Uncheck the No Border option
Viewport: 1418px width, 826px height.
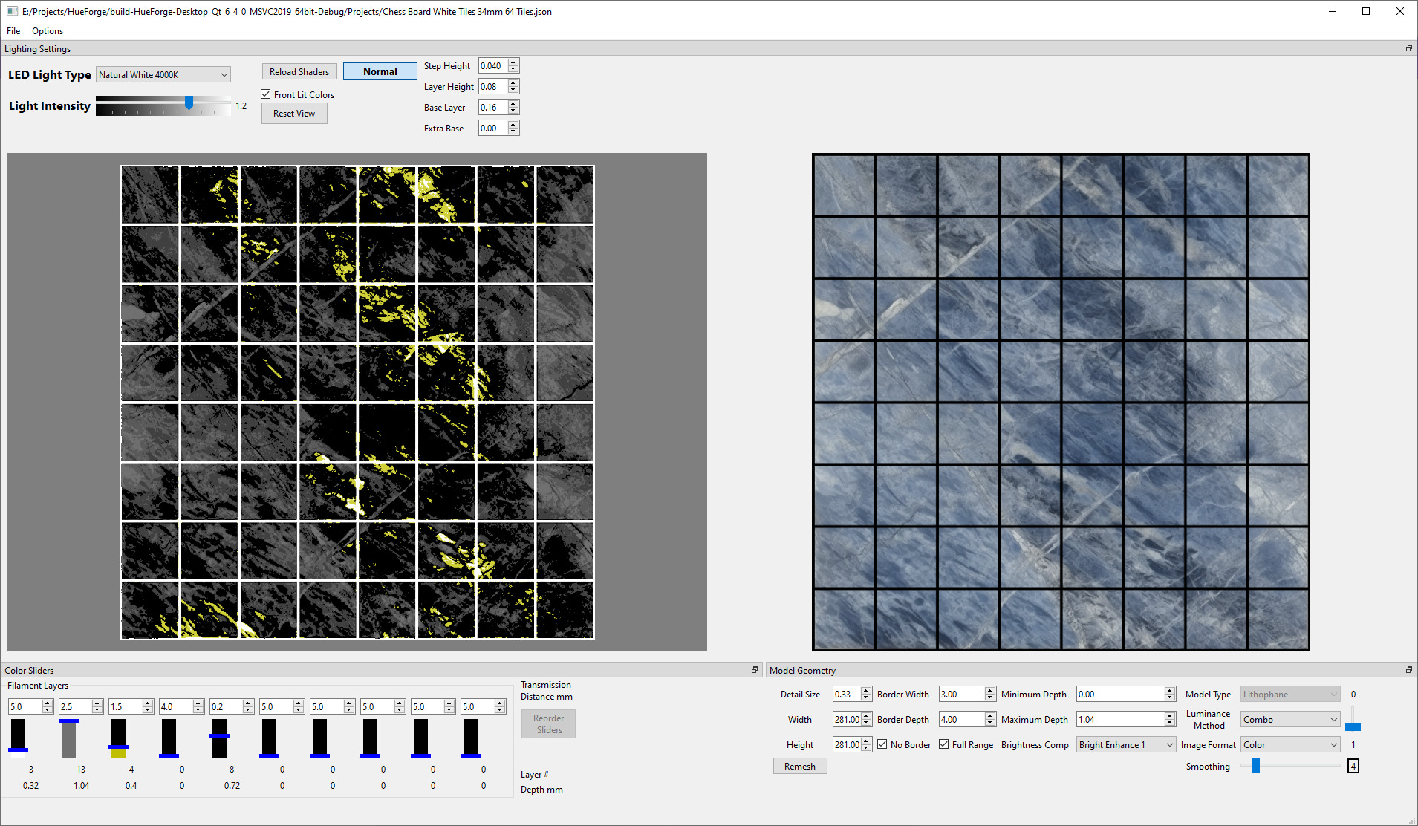pos(882,744)
